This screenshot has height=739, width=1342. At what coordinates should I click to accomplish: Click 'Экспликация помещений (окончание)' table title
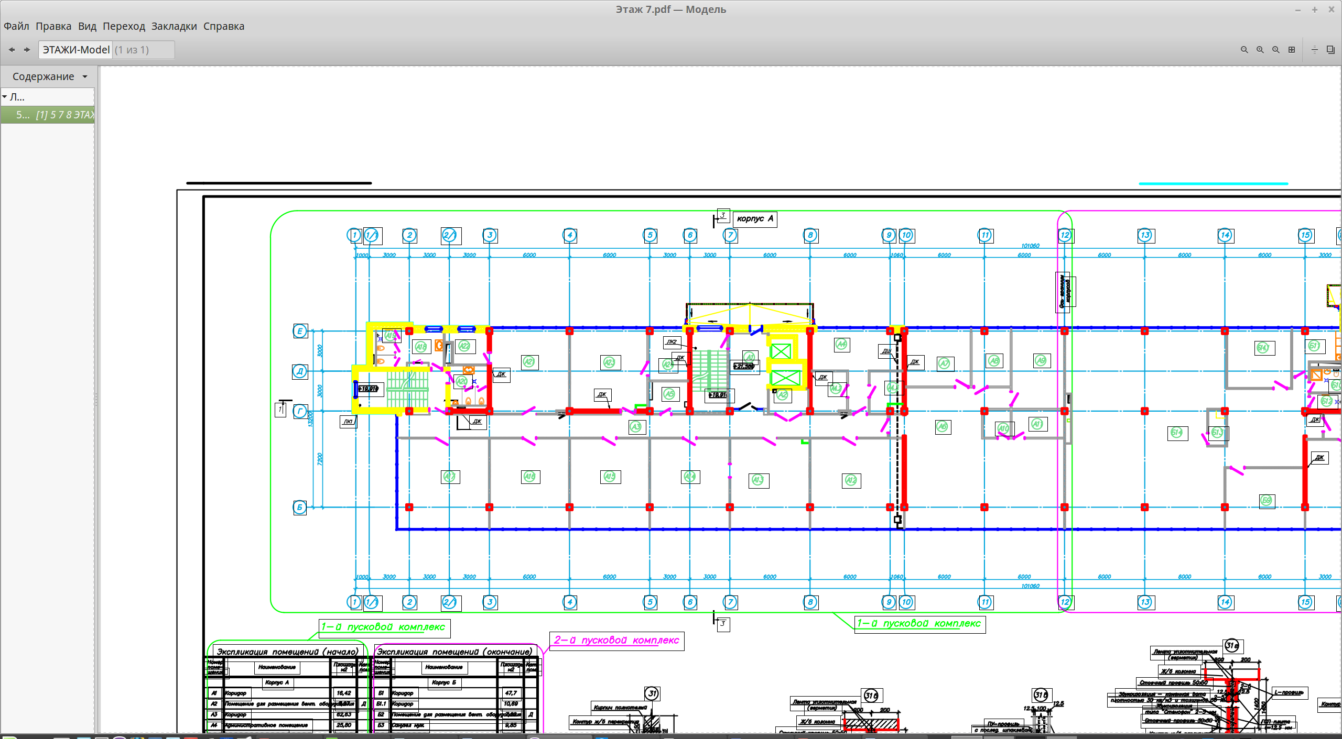pos(455,652)
